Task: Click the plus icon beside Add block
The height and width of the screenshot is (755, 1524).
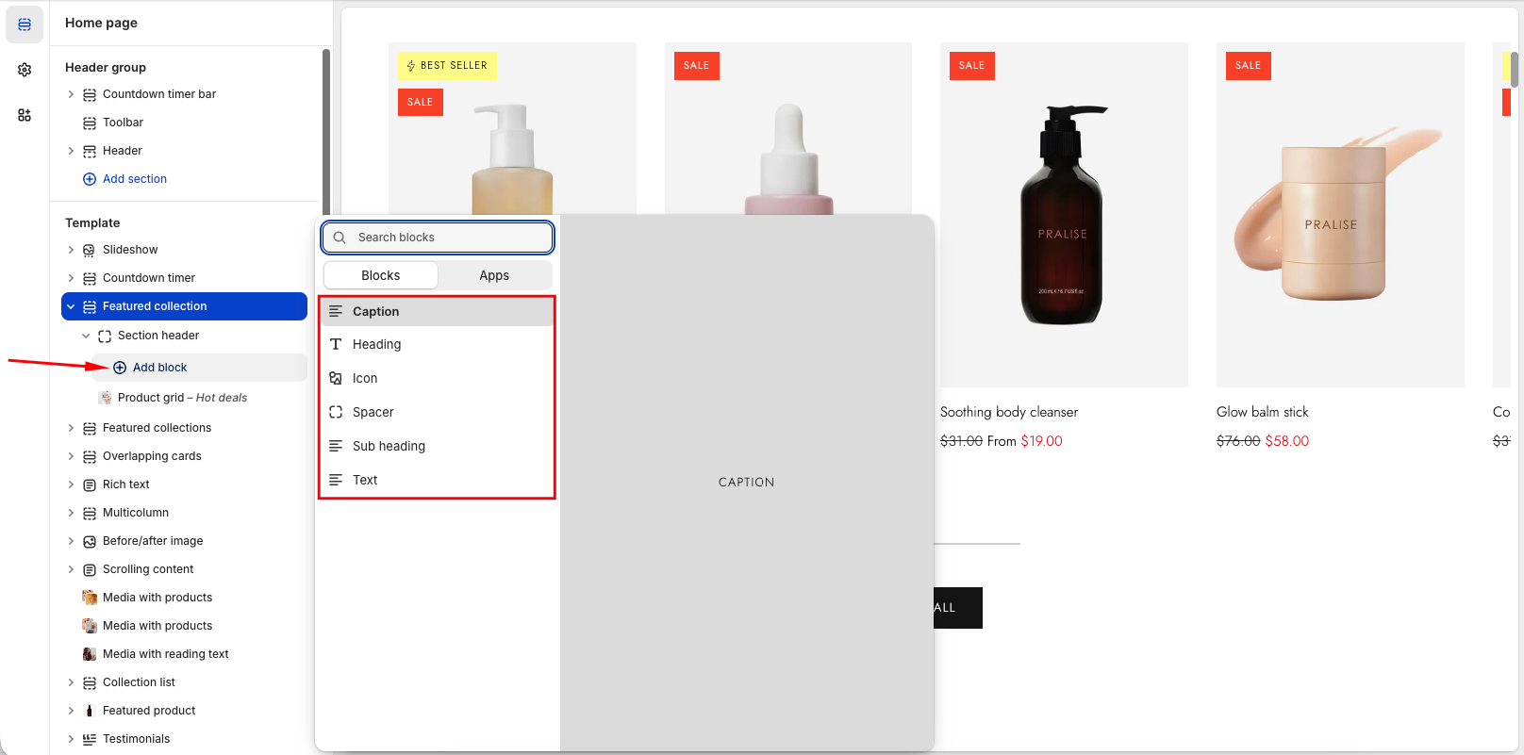Action: (x=120, y=368)
